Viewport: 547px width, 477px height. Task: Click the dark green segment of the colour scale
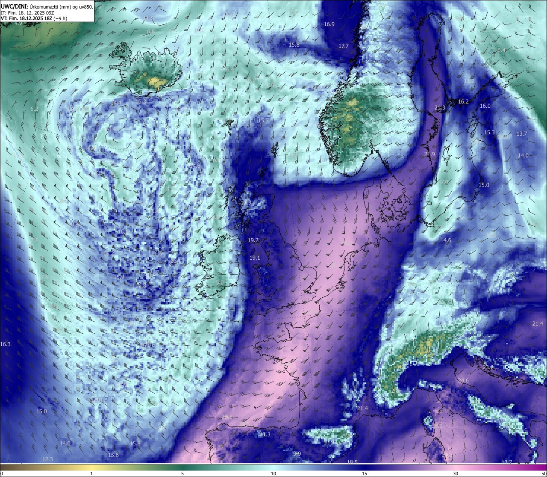(x=182, y=467)
